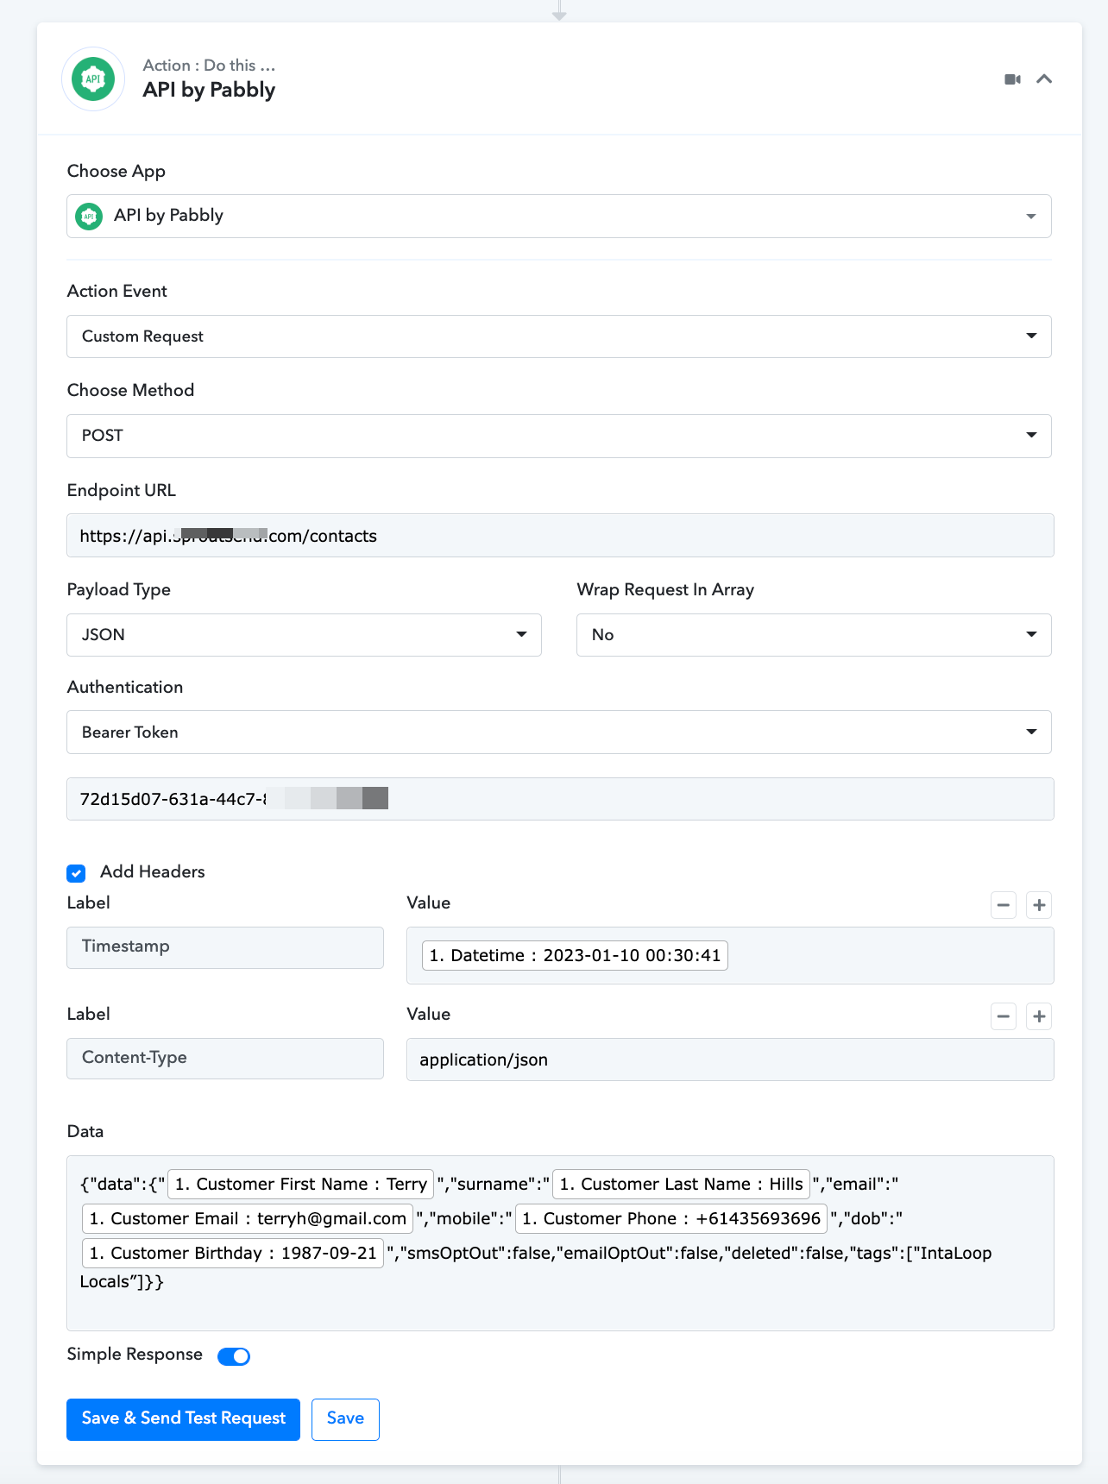Click the "Simple Response" label text
Image resolution: width=1108 pixels, height=1484 pixels.
135,1355
